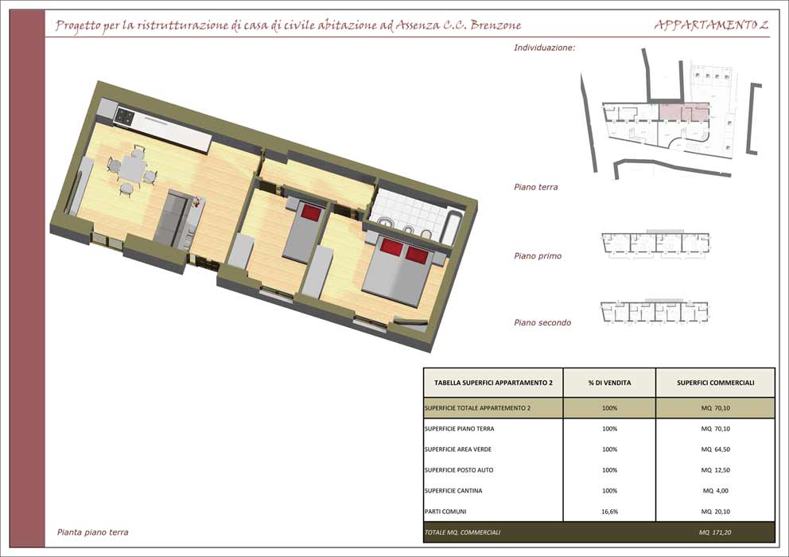Click the SUPERFICI COMMERCIALI column header
The image size is (789, 557).
coord(715,383)
